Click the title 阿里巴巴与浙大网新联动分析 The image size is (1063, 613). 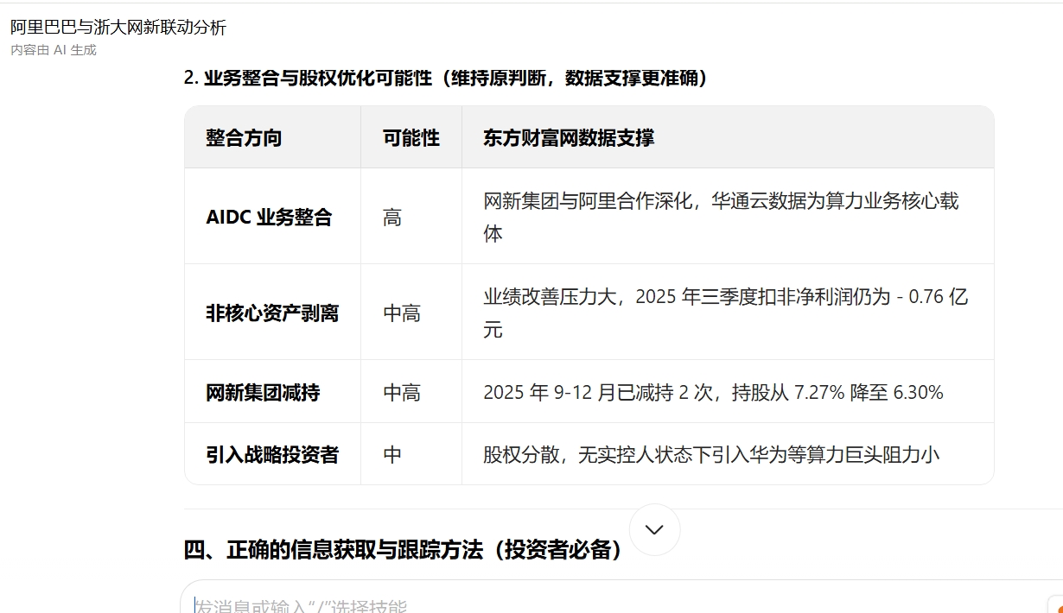tap(118, 28)
